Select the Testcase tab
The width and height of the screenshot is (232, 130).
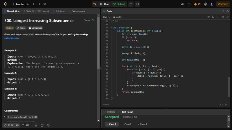coord(109,112)
